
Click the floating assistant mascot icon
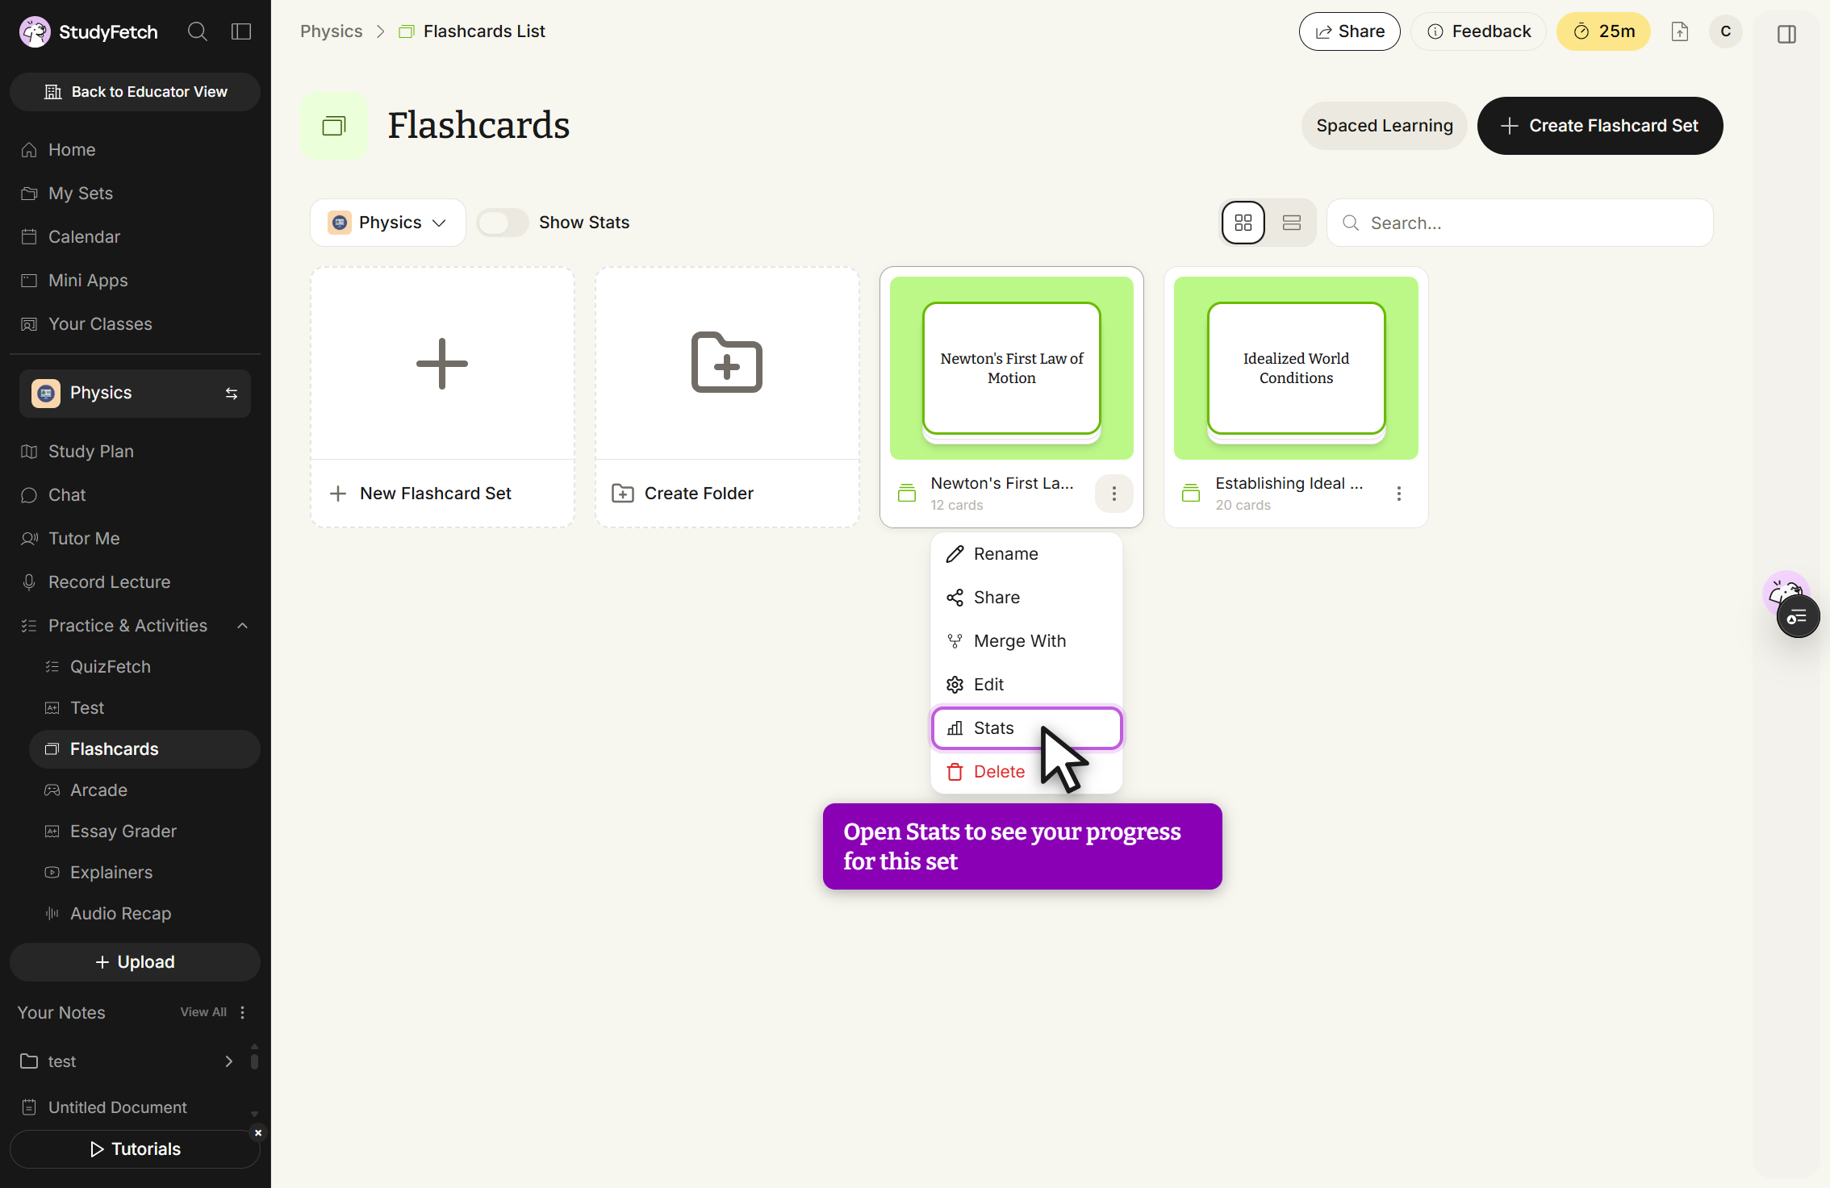(1785, 594)
